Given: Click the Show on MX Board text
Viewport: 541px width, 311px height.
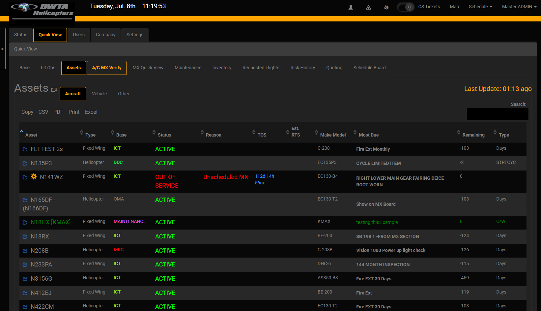Looking at the screenshot, I should pyautogui.click(x=376, y=204).
